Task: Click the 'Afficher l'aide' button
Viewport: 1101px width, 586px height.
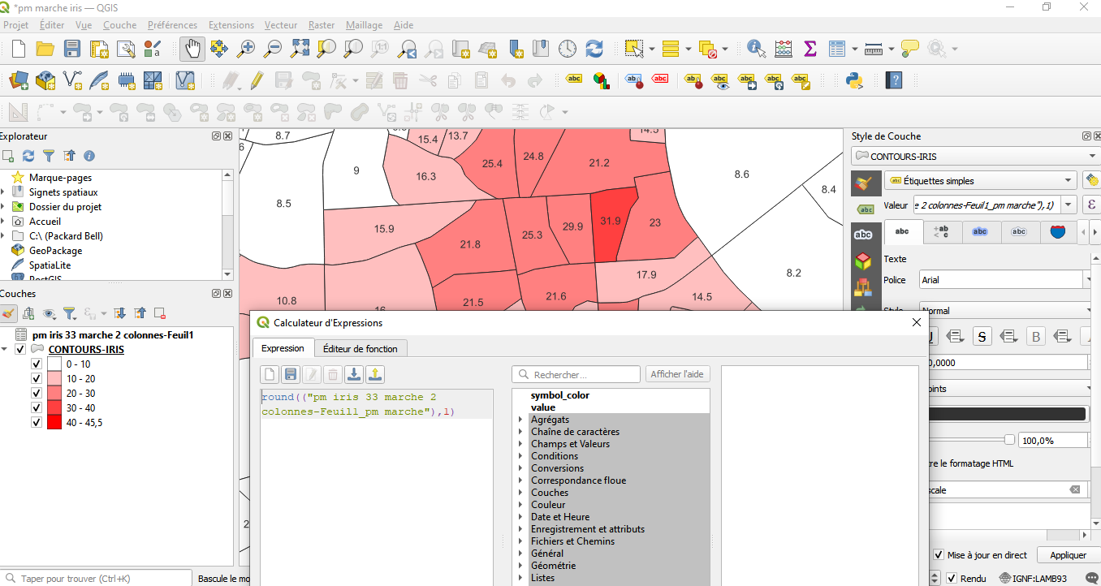Action: [678, 374]
